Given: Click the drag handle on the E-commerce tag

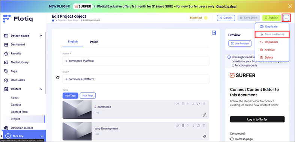Looking at the screenshot, I should [x=183, y=104].
